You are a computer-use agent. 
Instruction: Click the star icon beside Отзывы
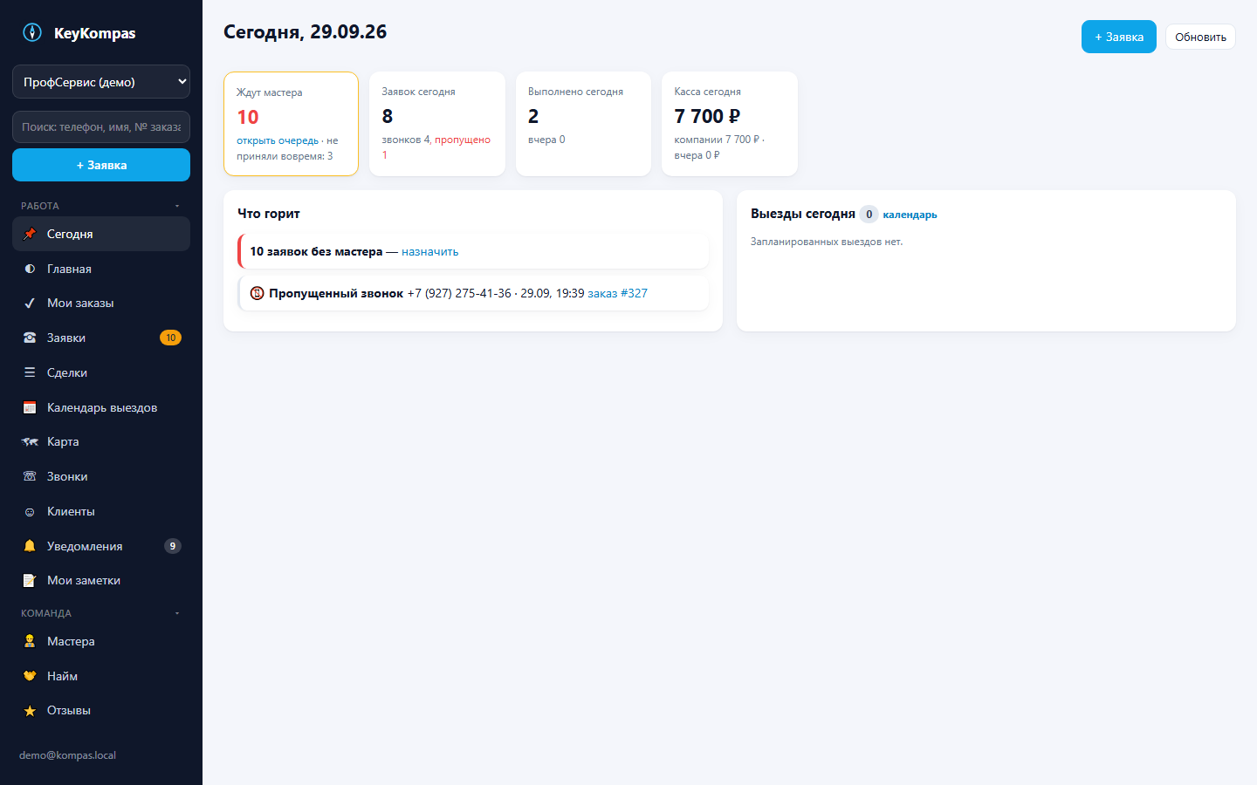pyautogui.click(x=30, y=711)
